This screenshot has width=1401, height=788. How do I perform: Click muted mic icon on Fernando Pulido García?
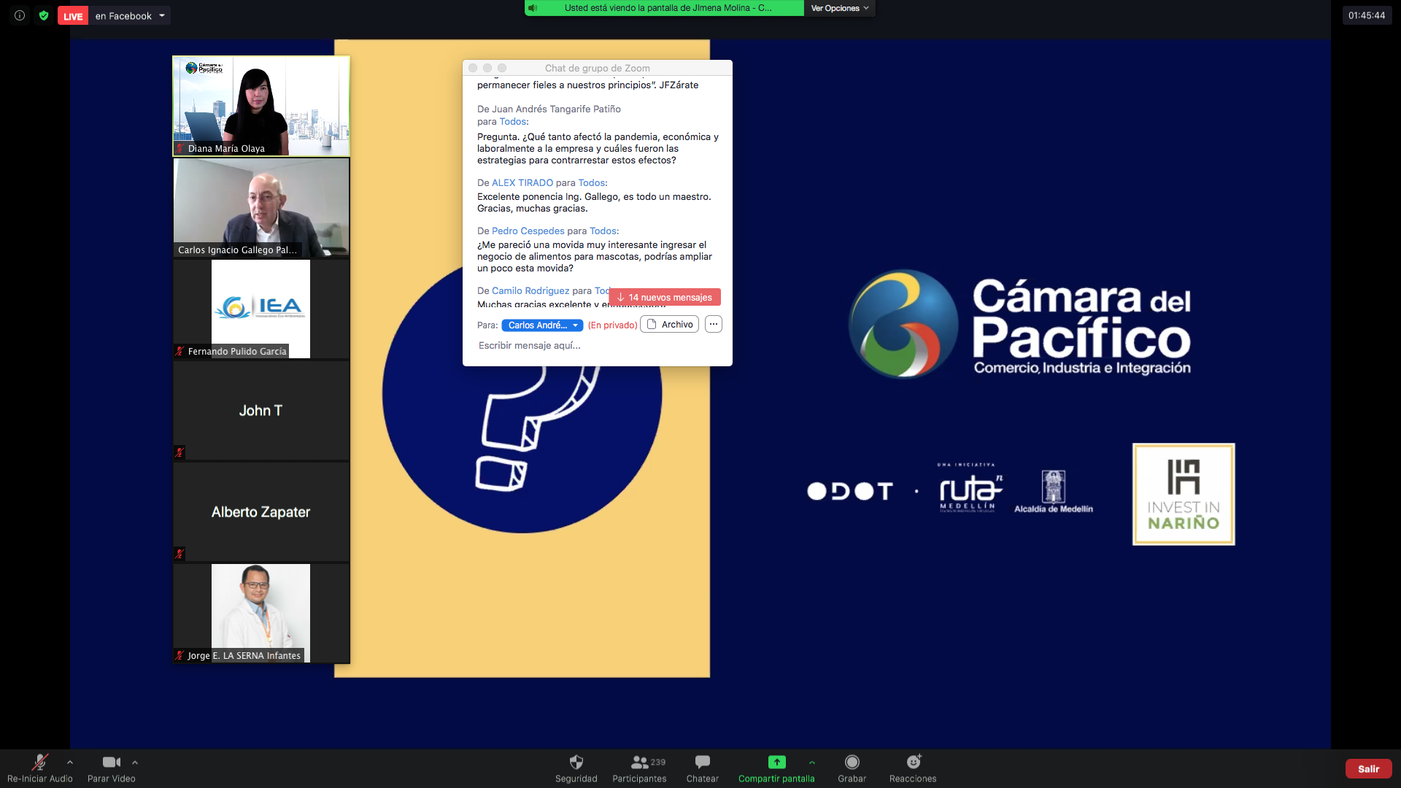(180, 351)
